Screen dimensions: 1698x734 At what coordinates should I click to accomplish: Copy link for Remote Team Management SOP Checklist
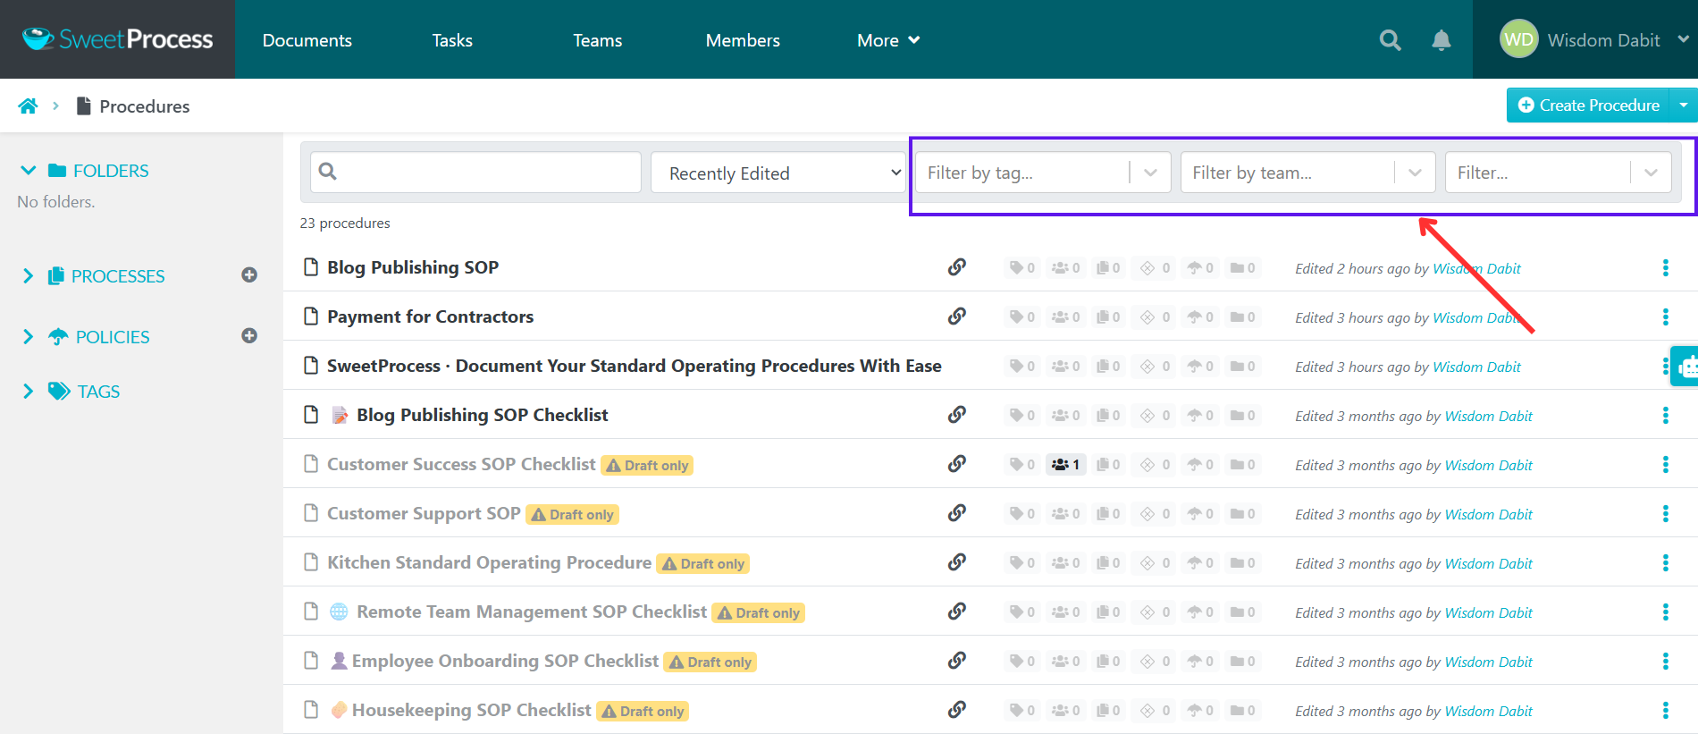(957, 612)
